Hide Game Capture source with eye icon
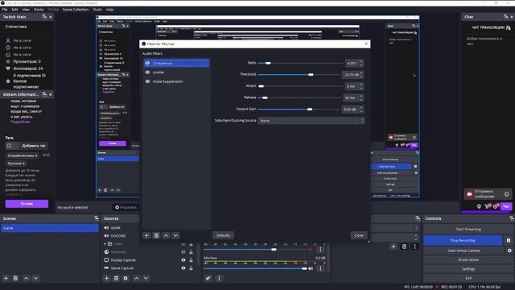Screen dimensions: 515x290 click(x=183, y=268)
